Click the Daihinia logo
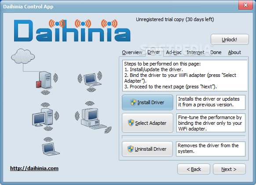Screen dimensions: 256x185 coord(72,30)
